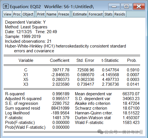This screenshot has width=148, height=138.
Task: Select 'Included observations: 21' text
Action: coord(28,41)
